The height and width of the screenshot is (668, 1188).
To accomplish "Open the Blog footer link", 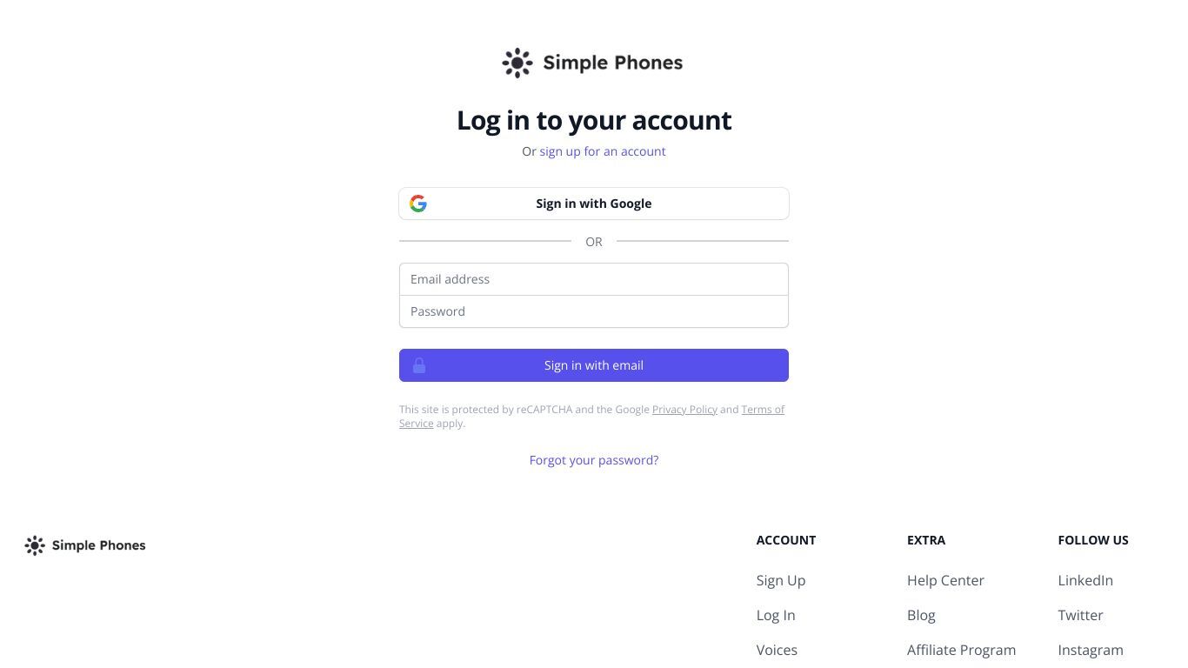I will pyautogui.click(x=921, y=615).
